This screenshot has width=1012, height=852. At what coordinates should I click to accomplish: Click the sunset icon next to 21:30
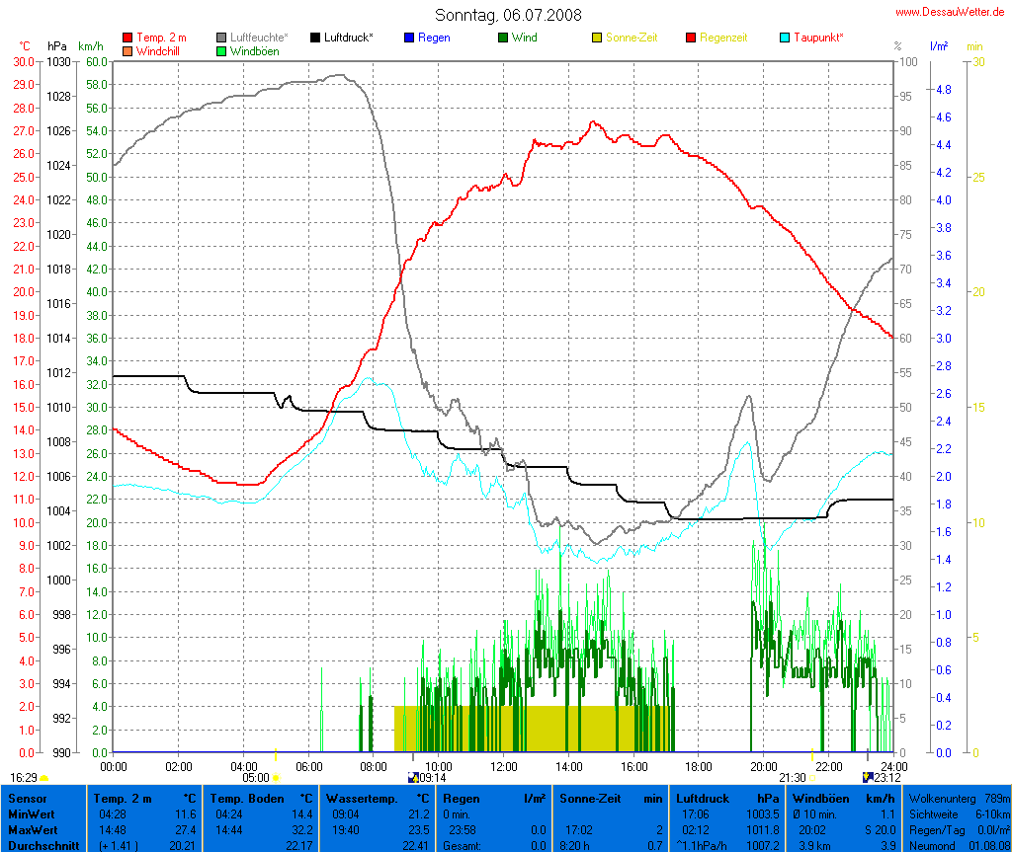(812, 778)
